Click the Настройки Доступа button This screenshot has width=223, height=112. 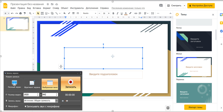pos(201,6)
